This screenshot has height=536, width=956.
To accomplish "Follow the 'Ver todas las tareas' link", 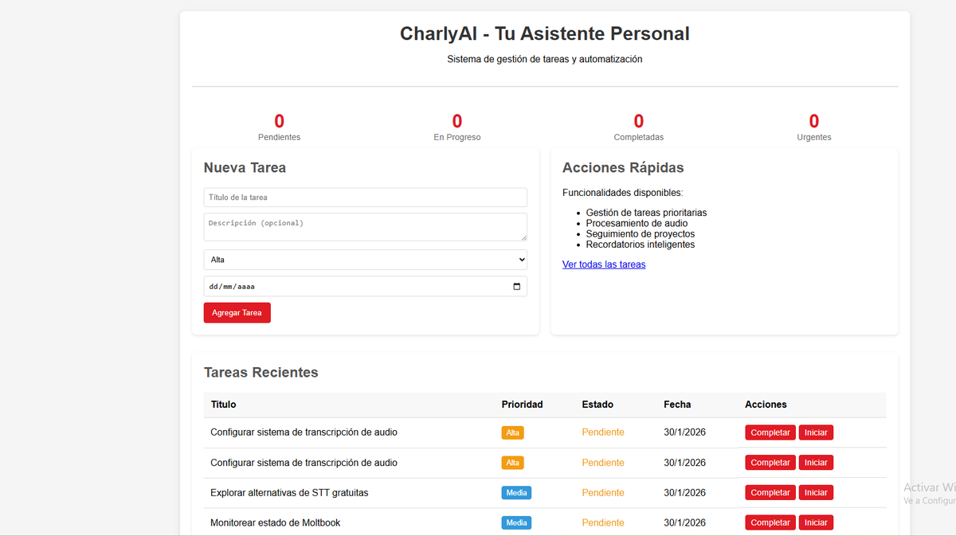I will point(604,264).
